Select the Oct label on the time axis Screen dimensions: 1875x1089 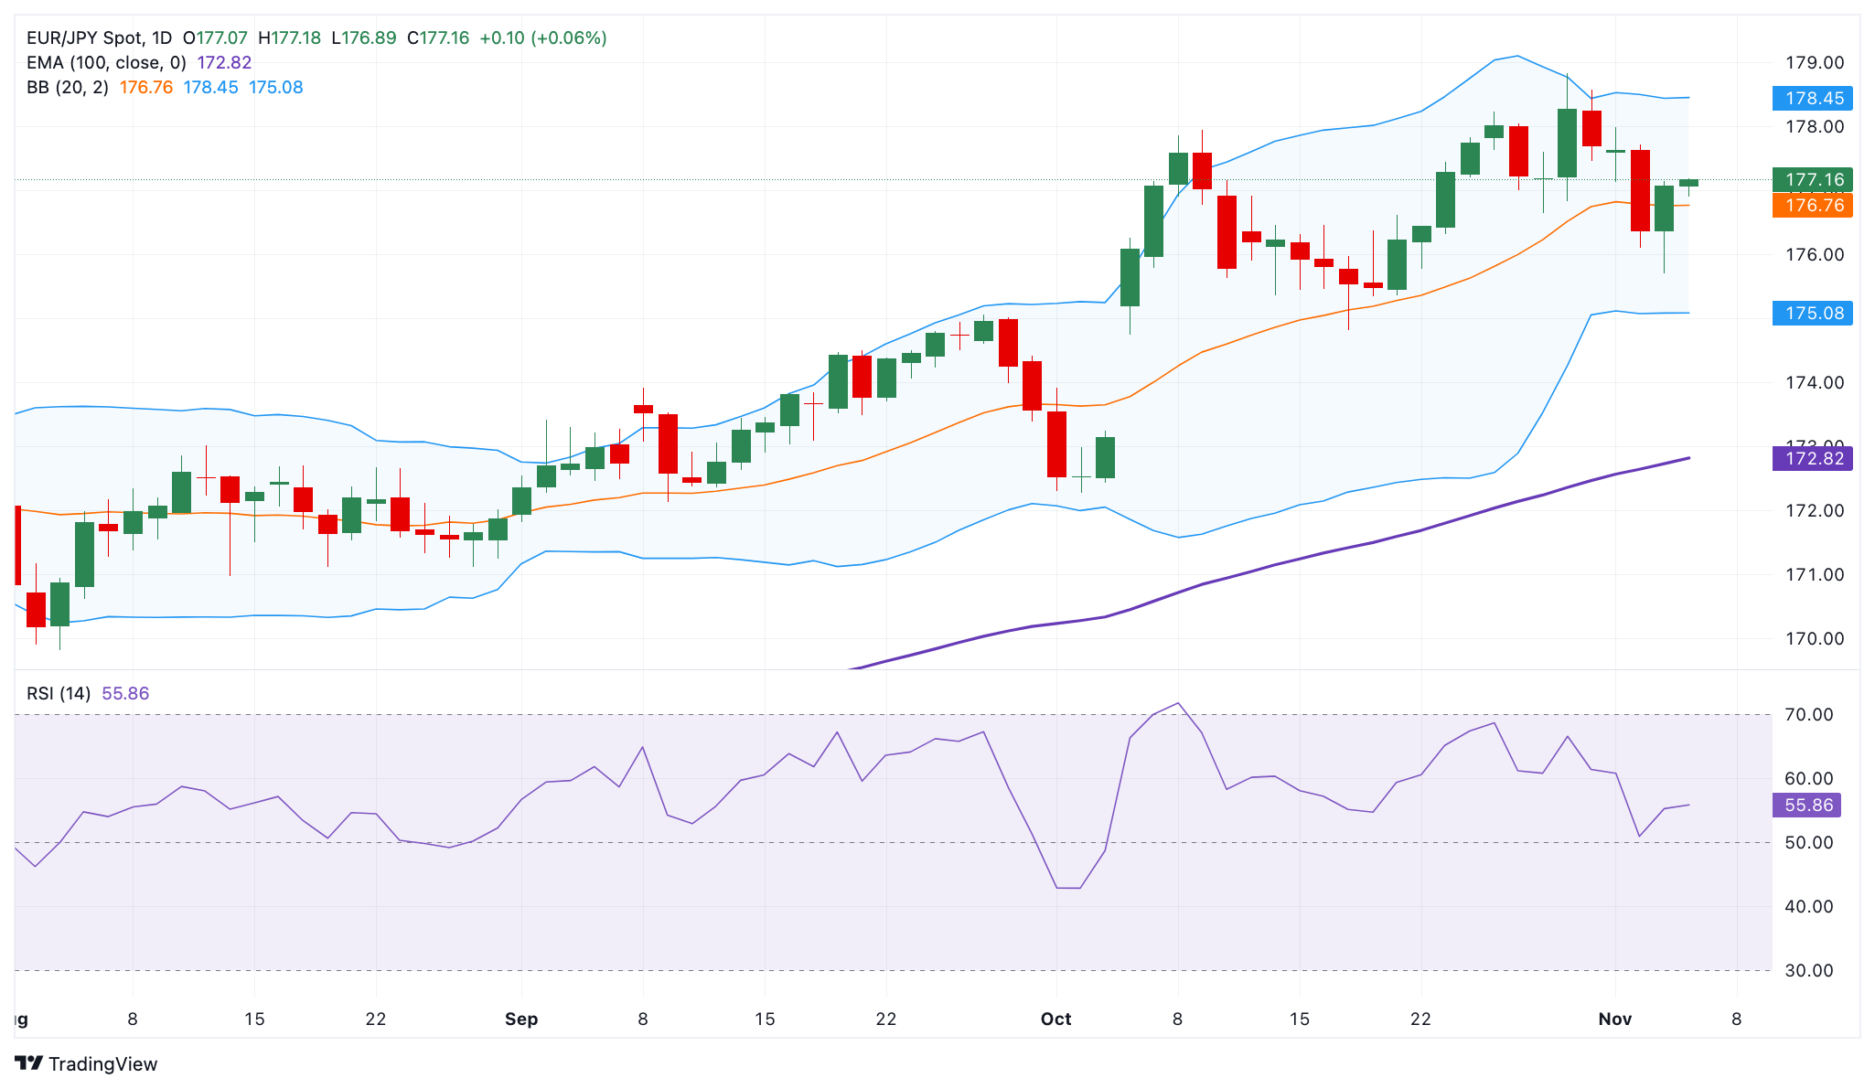(x=1056, y=1019)
